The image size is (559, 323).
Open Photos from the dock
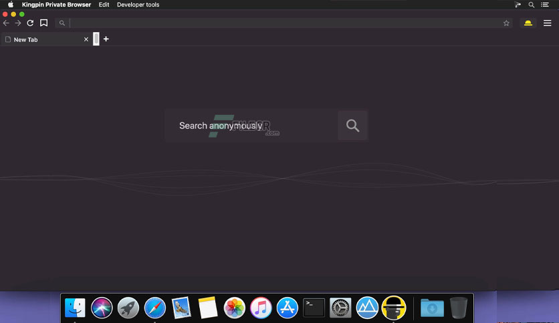(x=234, y=308)
